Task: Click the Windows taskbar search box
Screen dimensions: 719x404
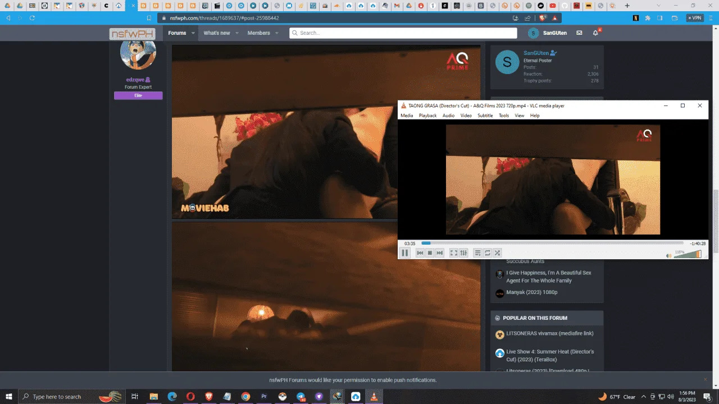Action: pos(72,397)
